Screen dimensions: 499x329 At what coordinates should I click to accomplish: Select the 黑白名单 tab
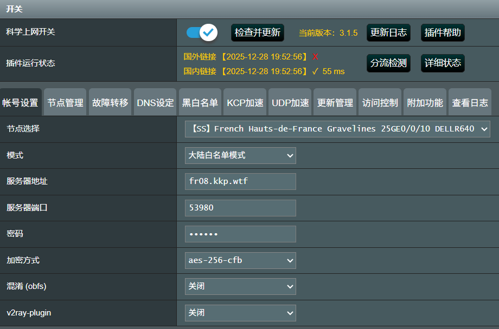[200, 103]
